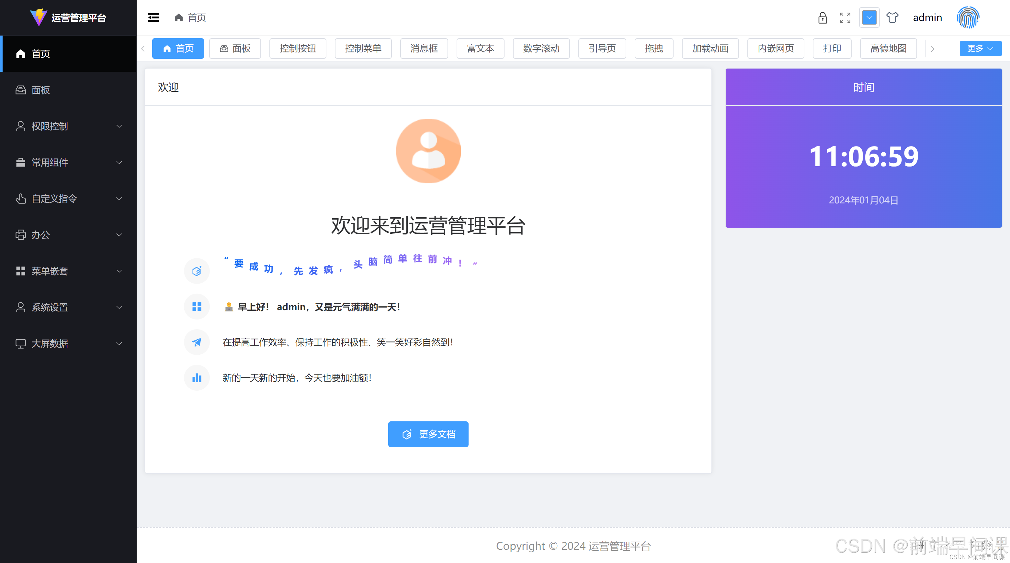Click the 运营管理平台 title in sidebar
The width and height of the screenshot is (1010, 563).
(79, 18)
